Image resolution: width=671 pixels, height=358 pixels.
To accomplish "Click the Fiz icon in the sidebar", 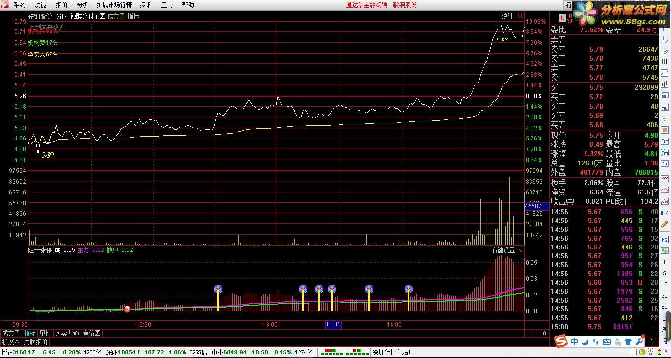I will click(665, 141).
